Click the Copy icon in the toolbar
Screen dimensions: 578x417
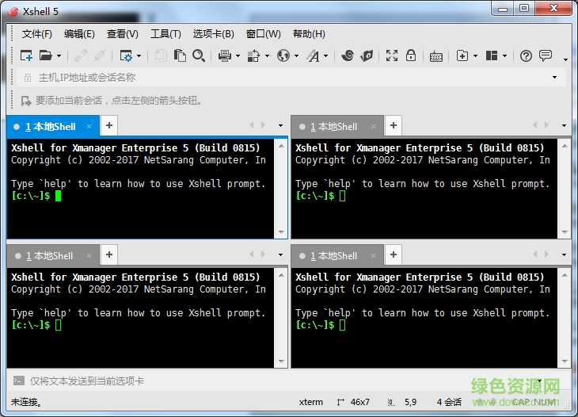[161, 55]
